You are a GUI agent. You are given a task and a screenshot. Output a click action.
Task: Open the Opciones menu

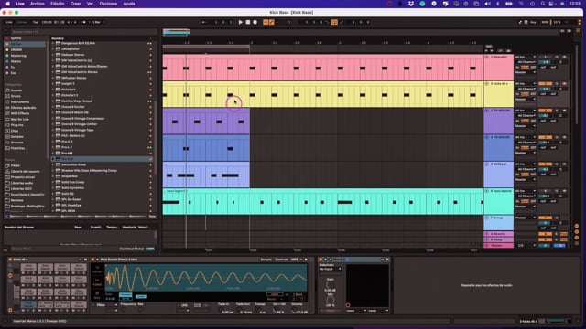(x=108, y=4)
